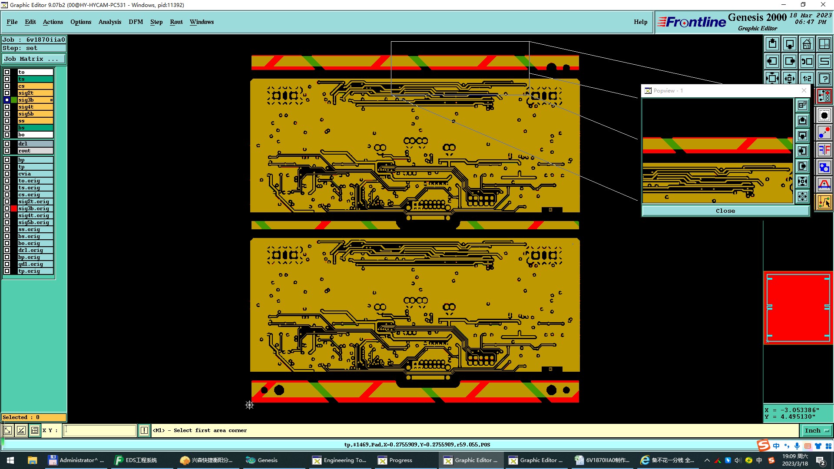
Task: Click the previous view return icon
Action: tap(807, 61)
